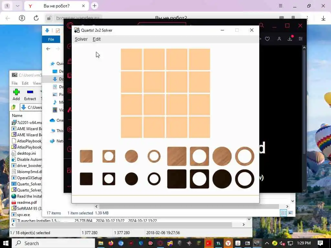
Task: Select desktop.ini in 7-Zip list
Action: pos(27,153)
